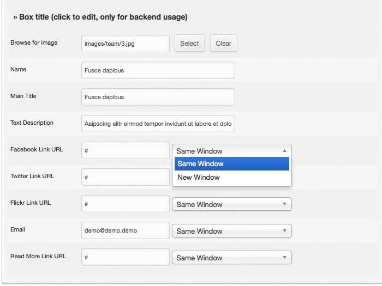The height and width of the screenshot is (286, 382).
Task: Click the » arrow before Box title
Action: click(x=15, y=17)
